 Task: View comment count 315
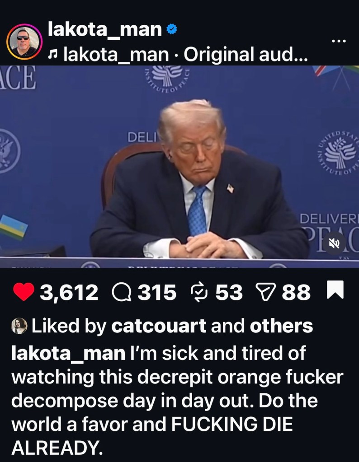(157, 292)
